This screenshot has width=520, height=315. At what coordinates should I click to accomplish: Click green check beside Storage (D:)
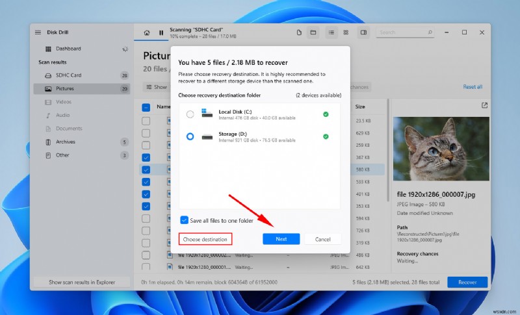326,136
